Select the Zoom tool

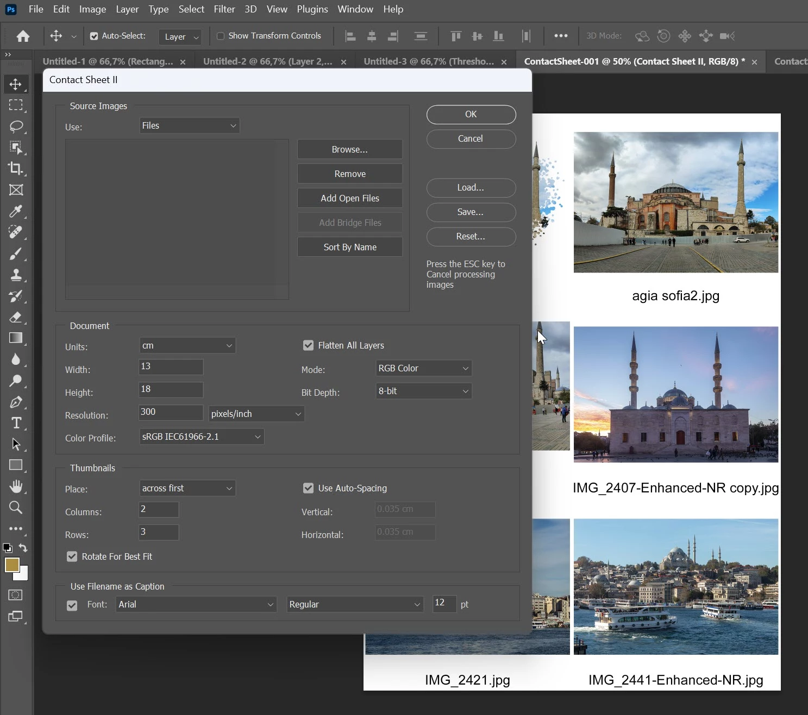(16, 508)
